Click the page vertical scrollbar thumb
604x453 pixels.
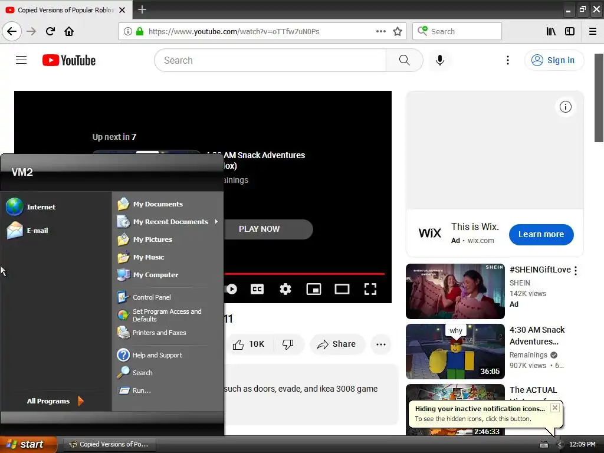click(599, 98)
